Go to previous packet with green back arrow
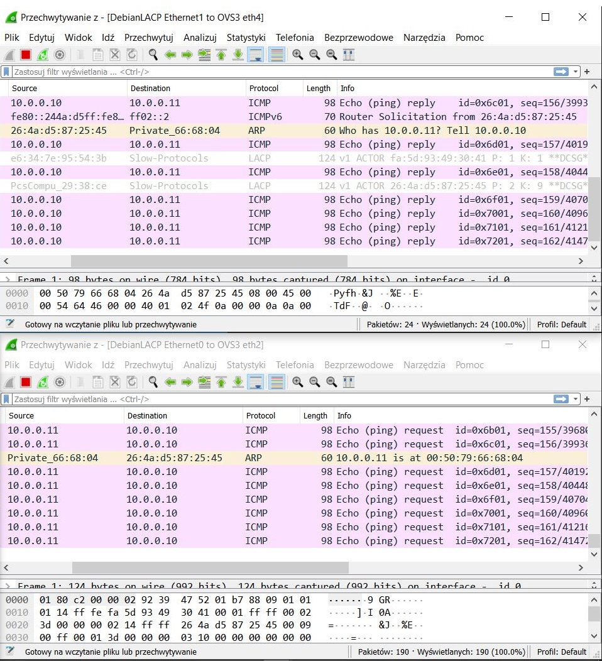The width and height of the screenshot is (602, 661). coord(171,55)
